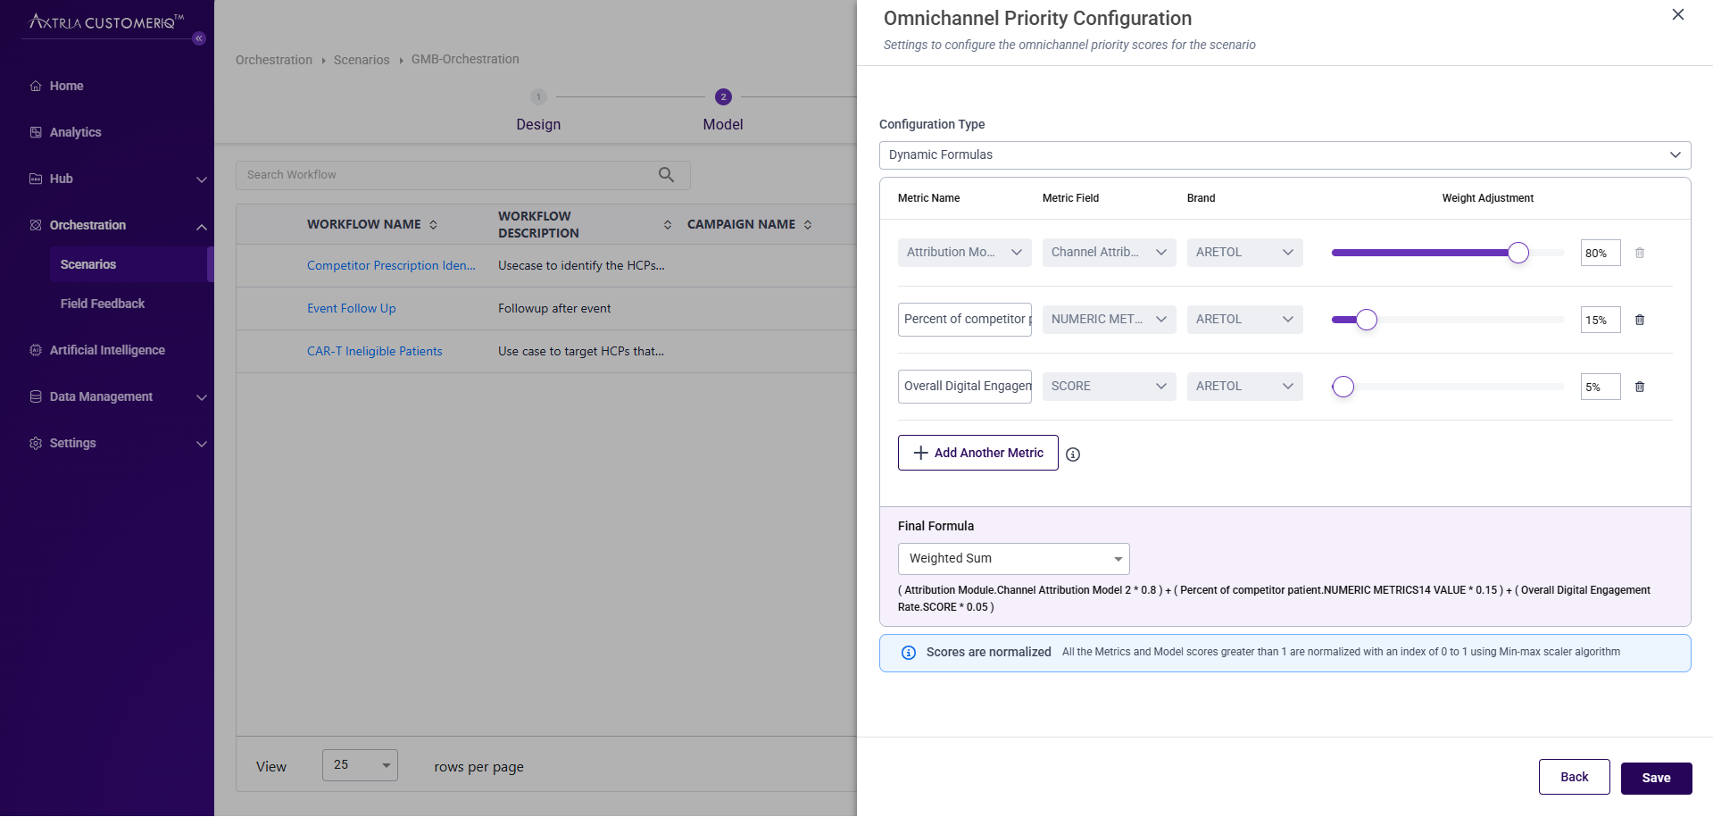Delete the Attribution Model metric via trash icon
1713x817 pixels.
1639,253
